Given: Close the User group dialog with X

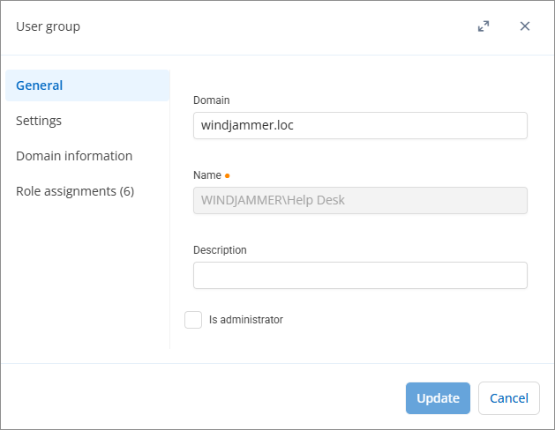Looking at the screenshot, I should 525,26.
